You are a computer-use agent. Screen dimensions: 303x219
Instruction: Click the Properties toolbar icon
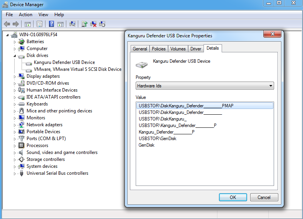coord(39,24)
